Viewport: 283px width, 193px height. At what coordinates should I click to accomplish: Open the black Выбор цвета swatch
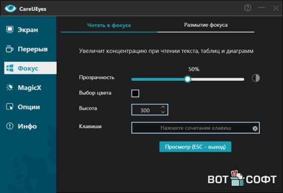coord(135,94)
